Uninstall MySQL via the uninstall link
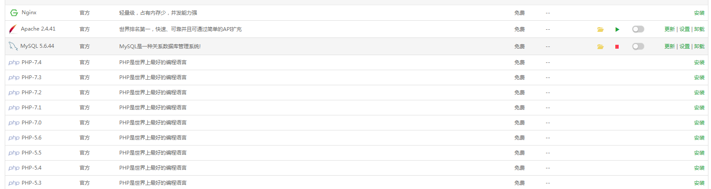This screenshot has width=711, height=189. coord(699,46)
